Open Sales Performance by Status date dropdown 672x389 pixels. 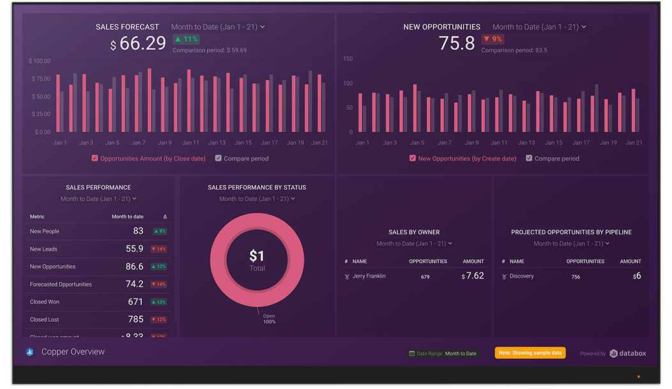(x=257, y=199)
